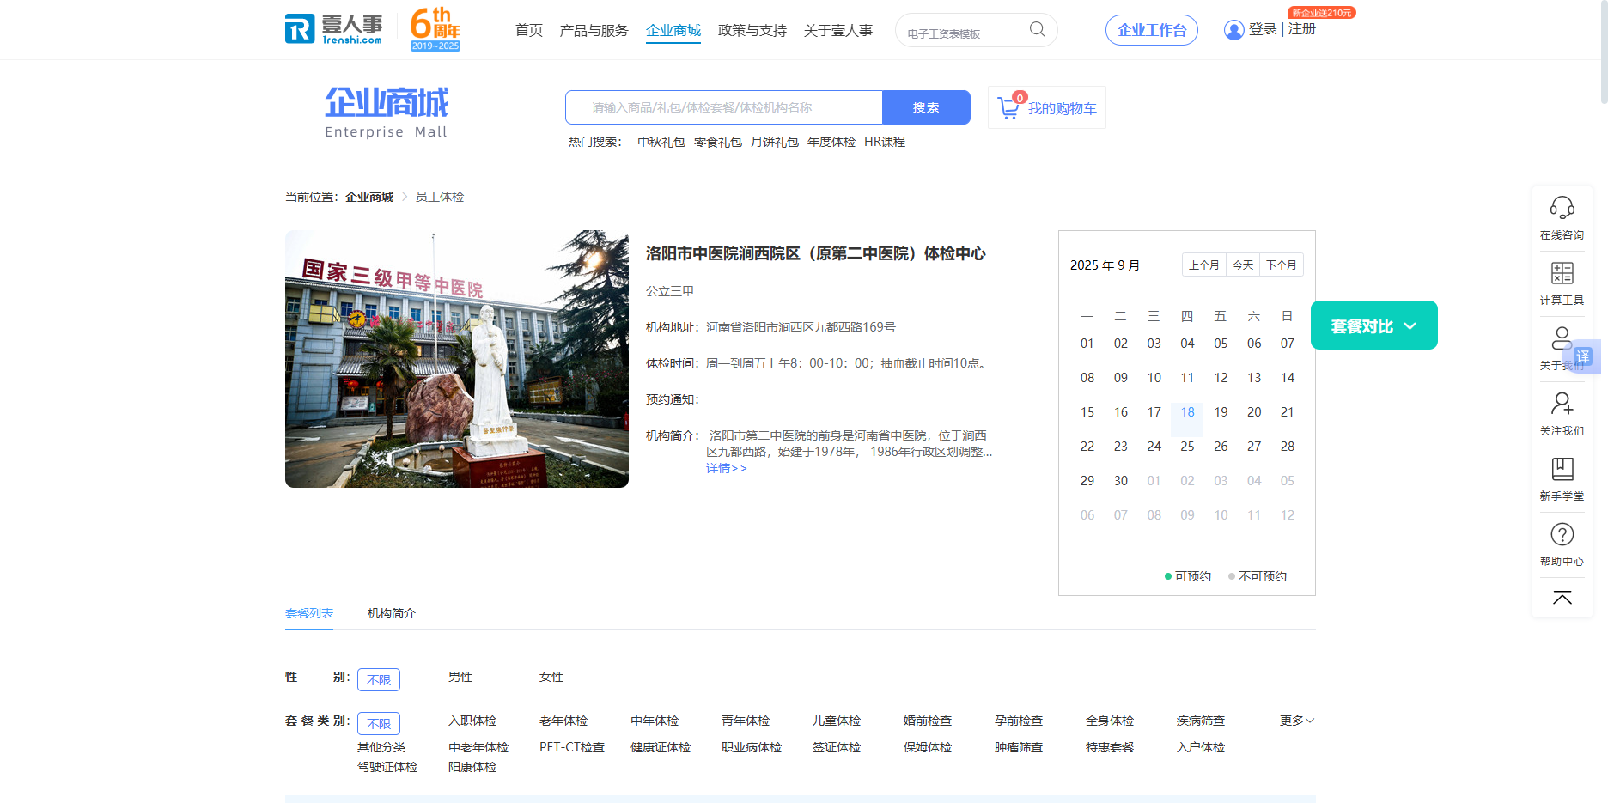
Task: Open the hospital photo thumbnail
Action: point(457,359)
